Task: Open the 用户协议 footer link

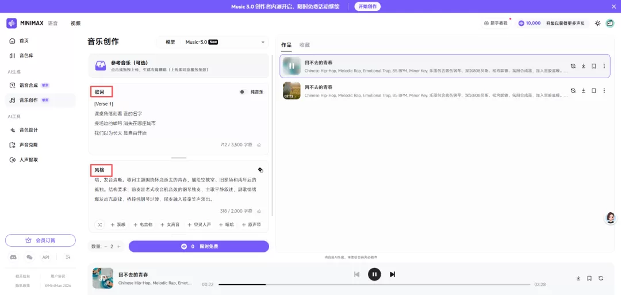Action: click(58, 276)
